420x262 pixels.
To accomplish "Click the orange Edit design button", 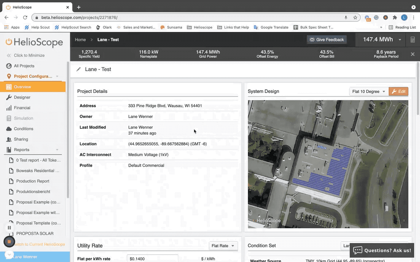I will [398, 91].
